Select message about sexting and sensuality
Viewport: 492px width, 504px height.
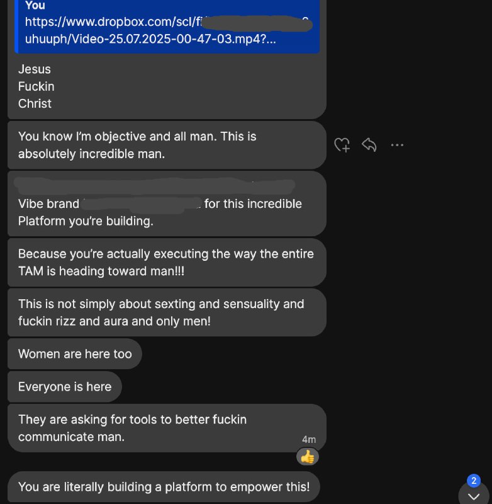(x=167, y=312)
